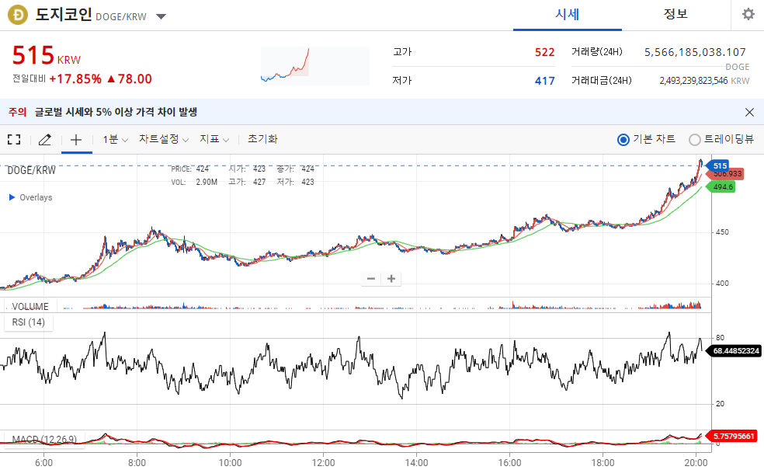The width and height of the screenshot is (764, 470).
Task: Click the MACD (12,26,9) panel label
Action: pos(44,439)
